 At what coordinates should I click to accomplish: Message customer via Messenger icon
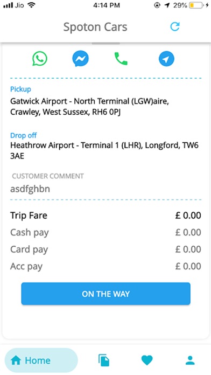[x=81, y=59]
